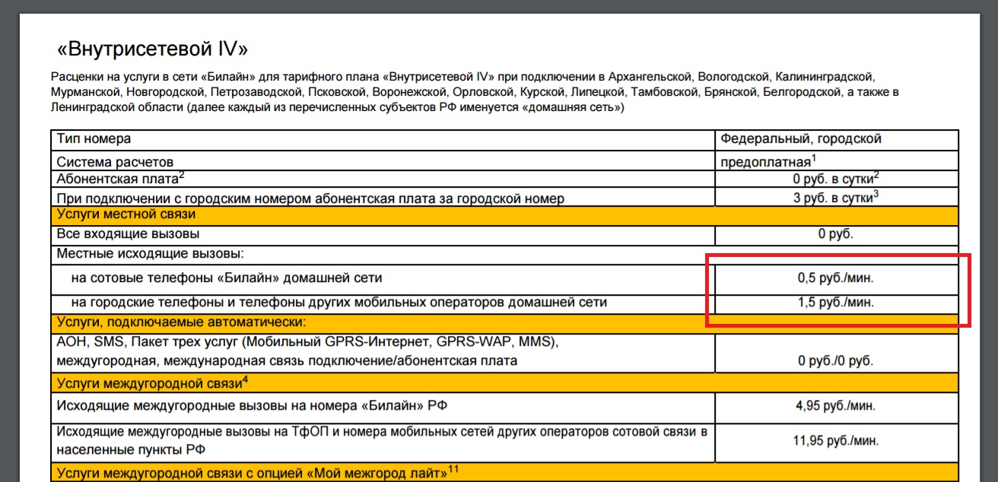998x482 pixels.
Task: Click the '0 руб.' incoming calls value
Action: [x=836, y=234]
